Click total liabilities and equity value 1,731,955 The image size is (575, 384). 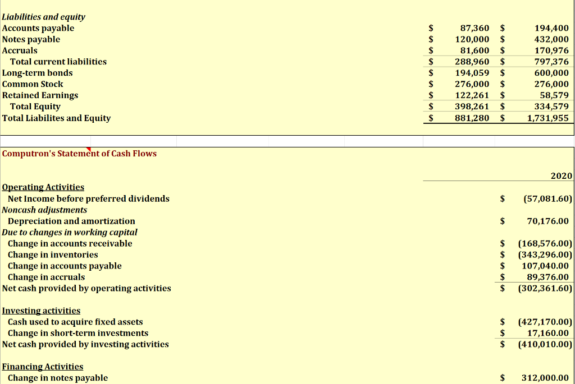(548, 118)
